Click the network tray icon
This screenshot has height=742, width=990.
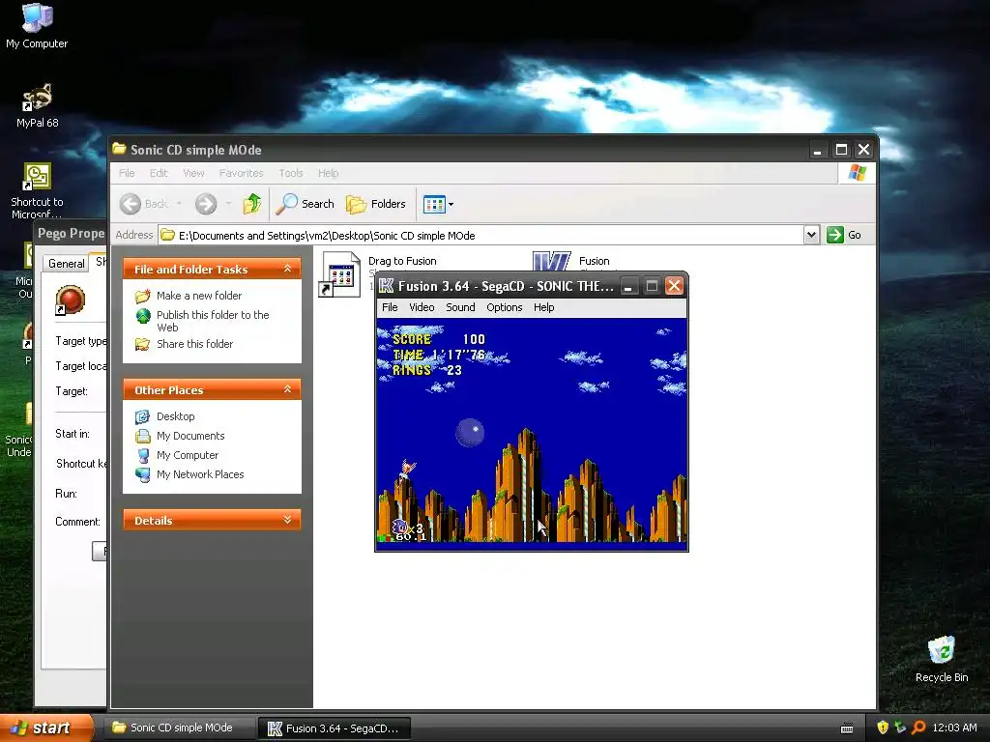click(x=900, y=728)
